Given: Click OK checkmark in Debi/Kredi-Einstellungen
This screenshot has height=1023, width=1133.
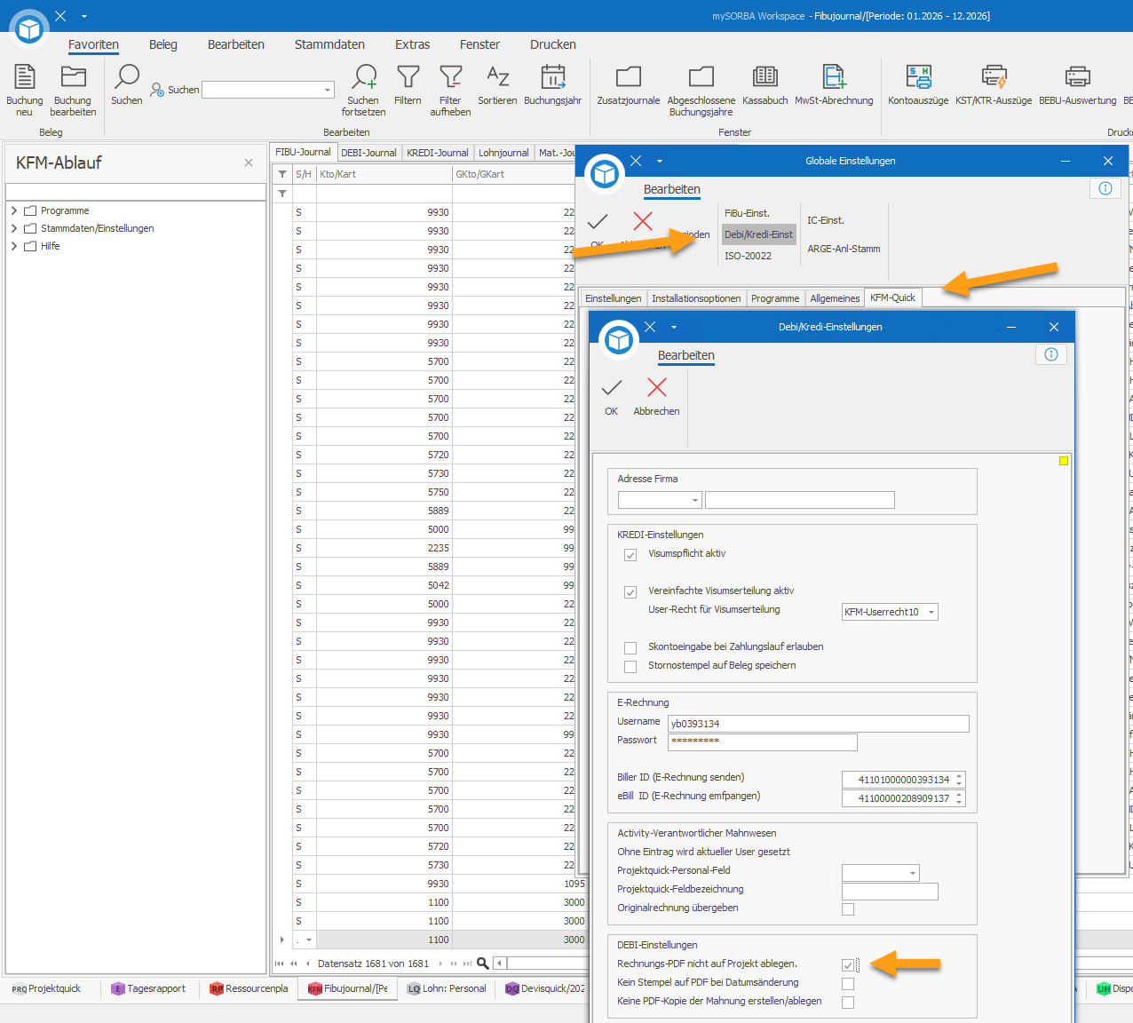Looking at the screenshot, I should pos(612,388).
